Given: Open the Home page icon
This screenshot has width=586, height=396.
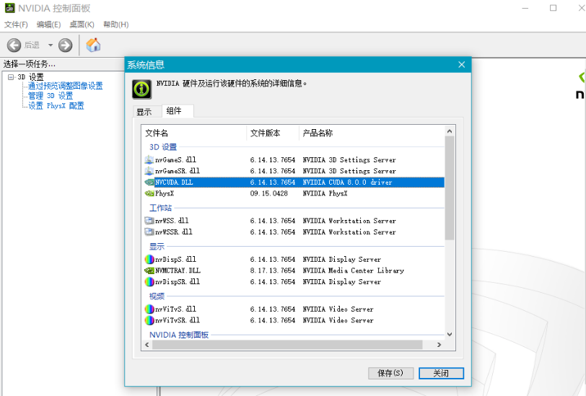Looking at the screenshot, I should (x=93, y=45).
